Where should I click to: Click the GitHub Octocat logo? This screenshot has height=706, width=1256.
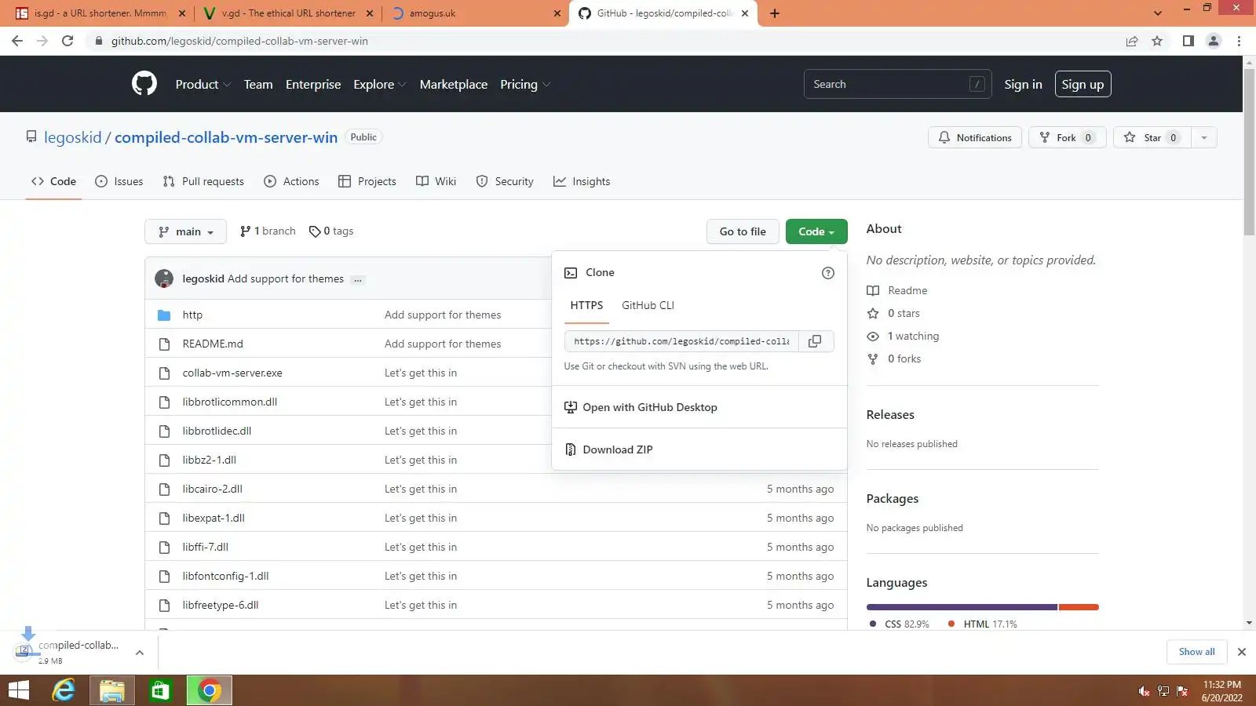[144, 84]
